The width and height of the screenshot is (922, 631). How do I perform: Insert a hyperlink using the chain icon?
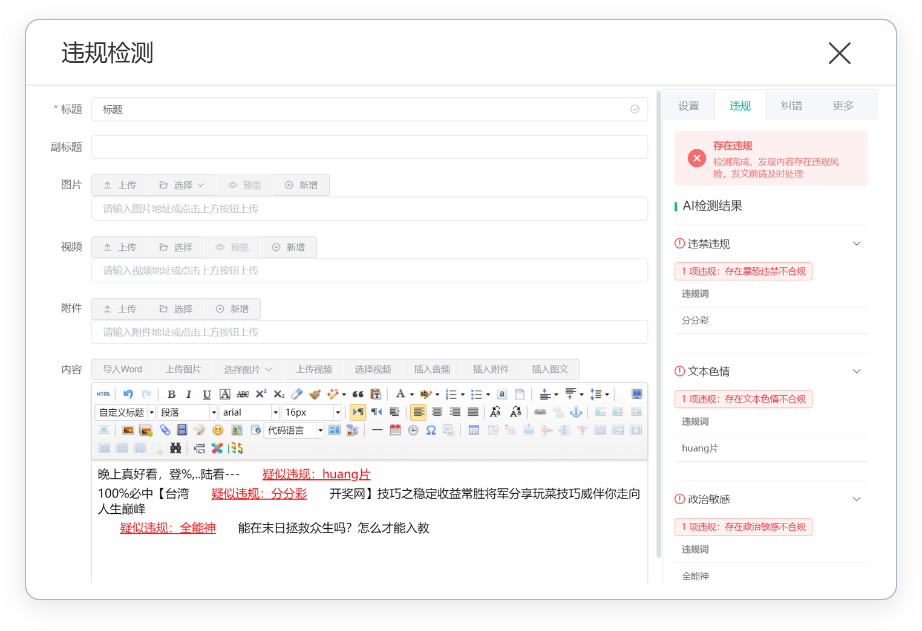click(x=540, y=412)
